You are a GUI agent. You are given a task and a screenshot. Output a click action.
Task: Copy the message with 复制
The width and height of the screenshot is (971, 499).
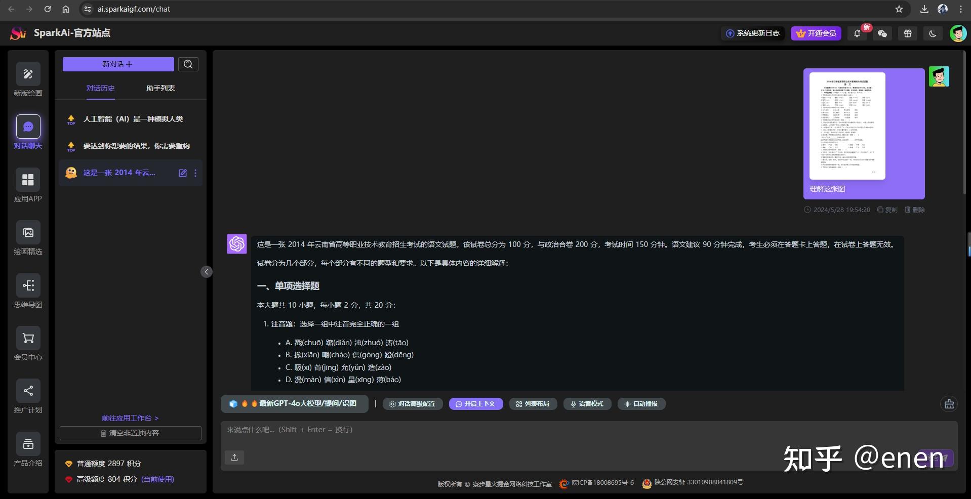click(x=887, y=210)
